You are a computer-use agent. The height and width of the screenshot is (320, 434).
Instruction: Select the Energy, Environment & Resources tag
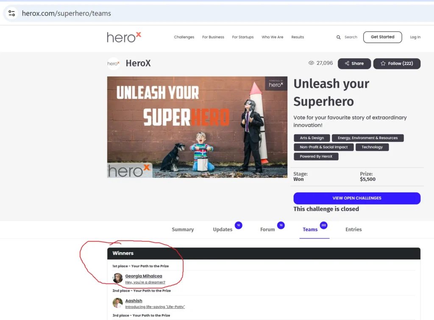367,138
